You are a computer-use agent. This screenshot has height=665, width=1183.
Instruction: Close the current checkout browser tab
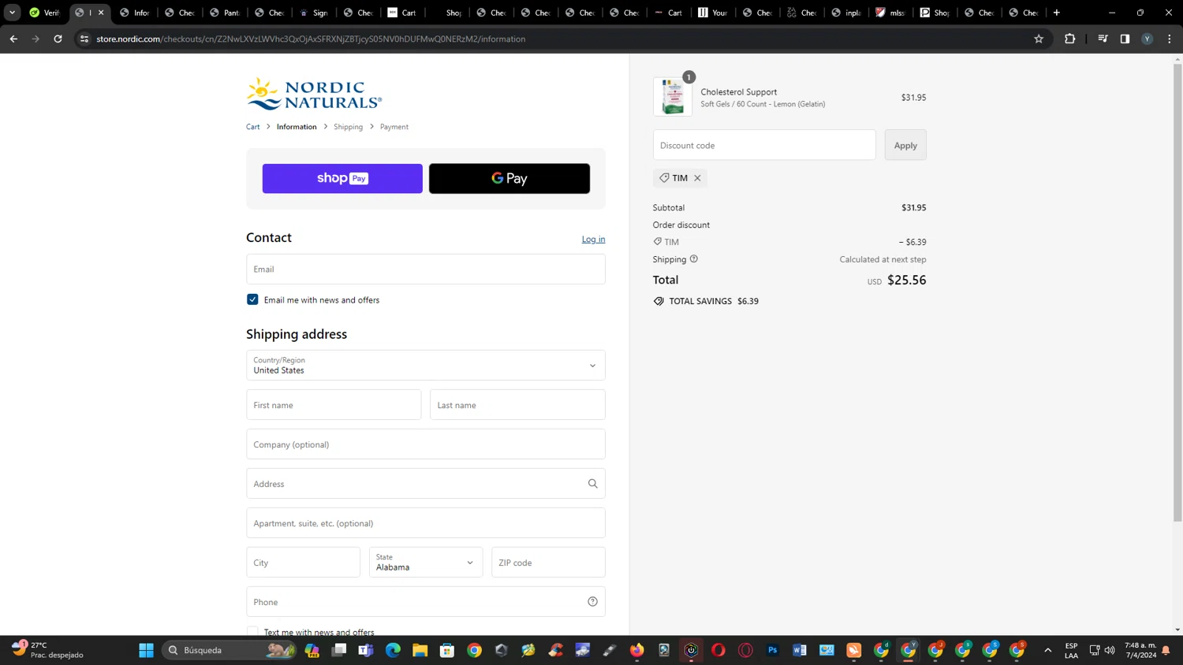coord(101,13)
